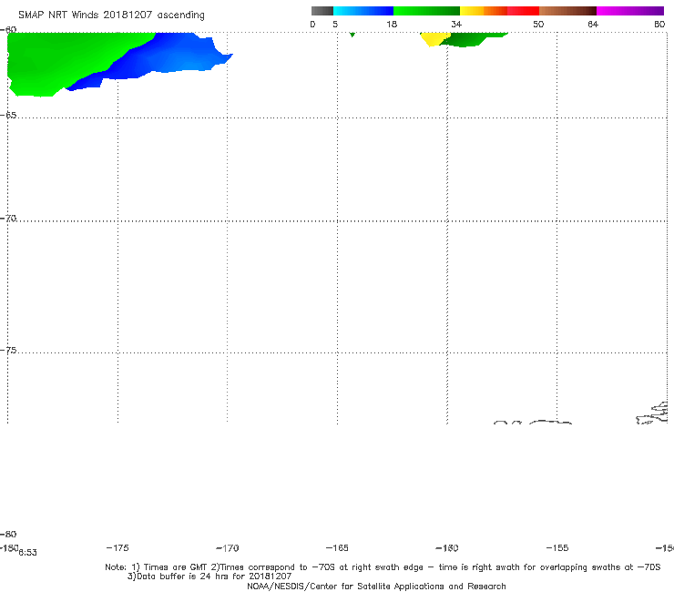Click the longitude label '-155'
Screen dimensions: 674x592
[557, 548]
